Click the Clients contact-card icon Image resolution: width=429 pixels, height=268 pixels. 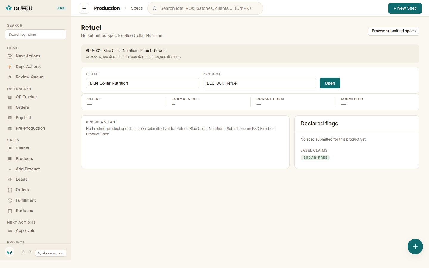tap(10, 148)
